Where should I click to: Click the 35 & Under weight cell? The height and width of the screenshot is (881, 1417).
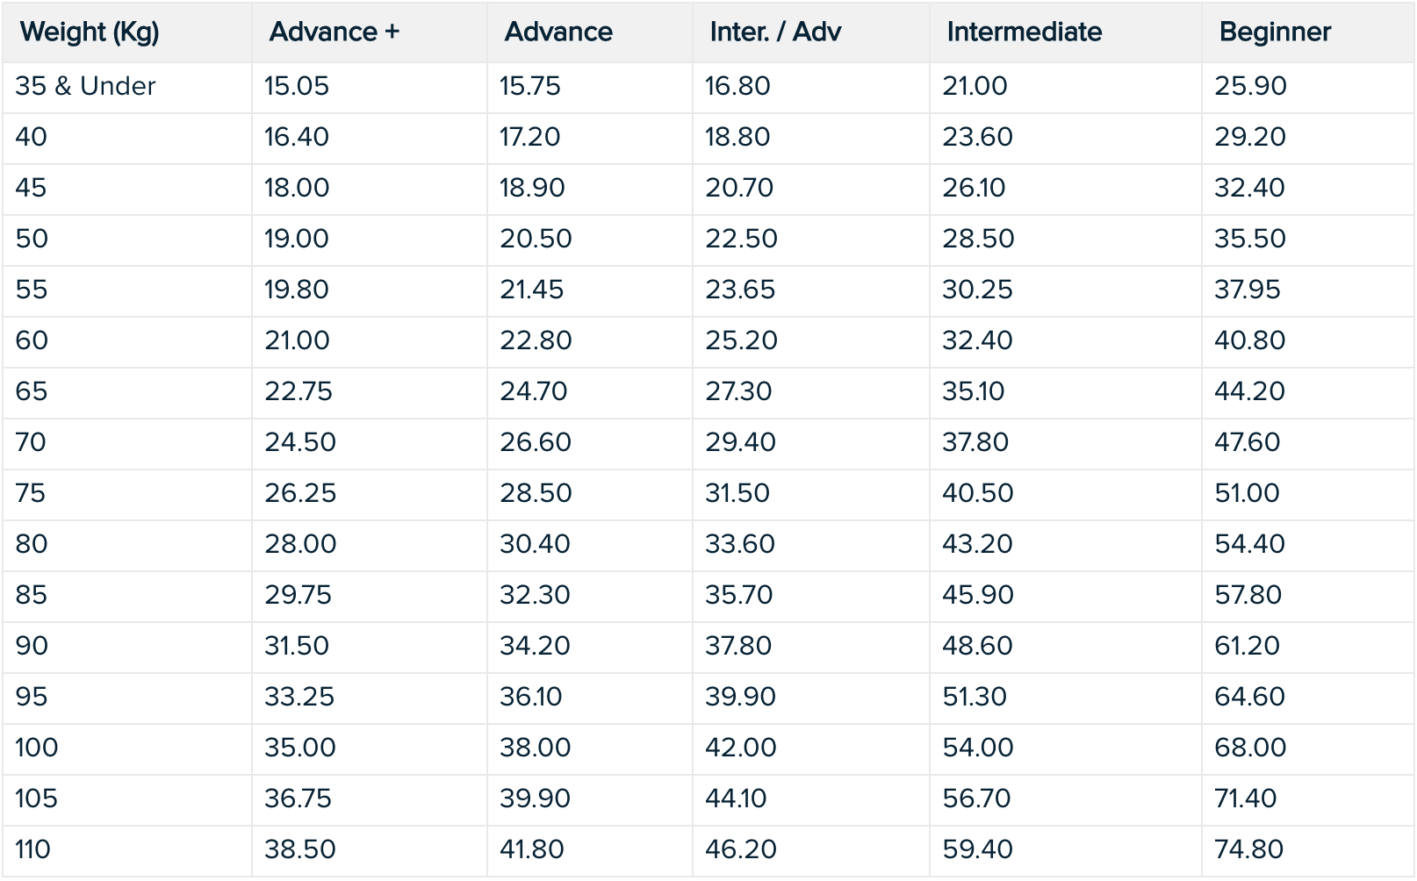click(x=85, y=86)
